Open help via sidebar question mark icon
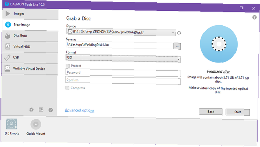260x147 pixels. coord(51,110)
